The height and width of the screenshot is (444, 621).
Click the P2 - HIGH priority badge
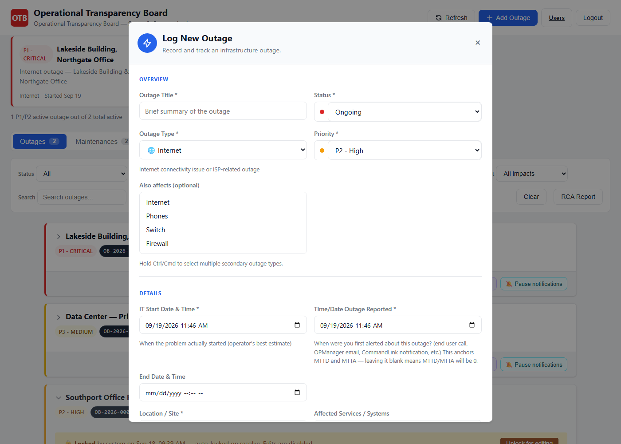[x=71, y=412]
